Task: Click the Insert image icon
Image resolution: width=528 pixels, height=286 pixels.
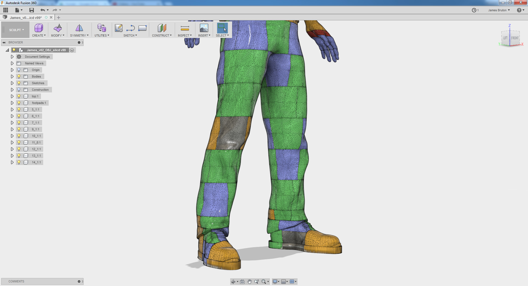Action: tap(204, 28)
